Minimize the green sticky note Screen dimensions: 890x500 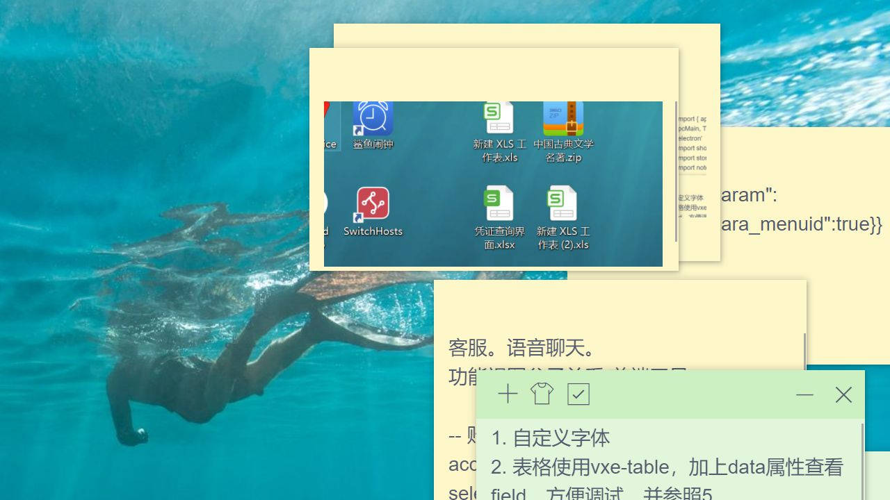[x=804, y=394]
